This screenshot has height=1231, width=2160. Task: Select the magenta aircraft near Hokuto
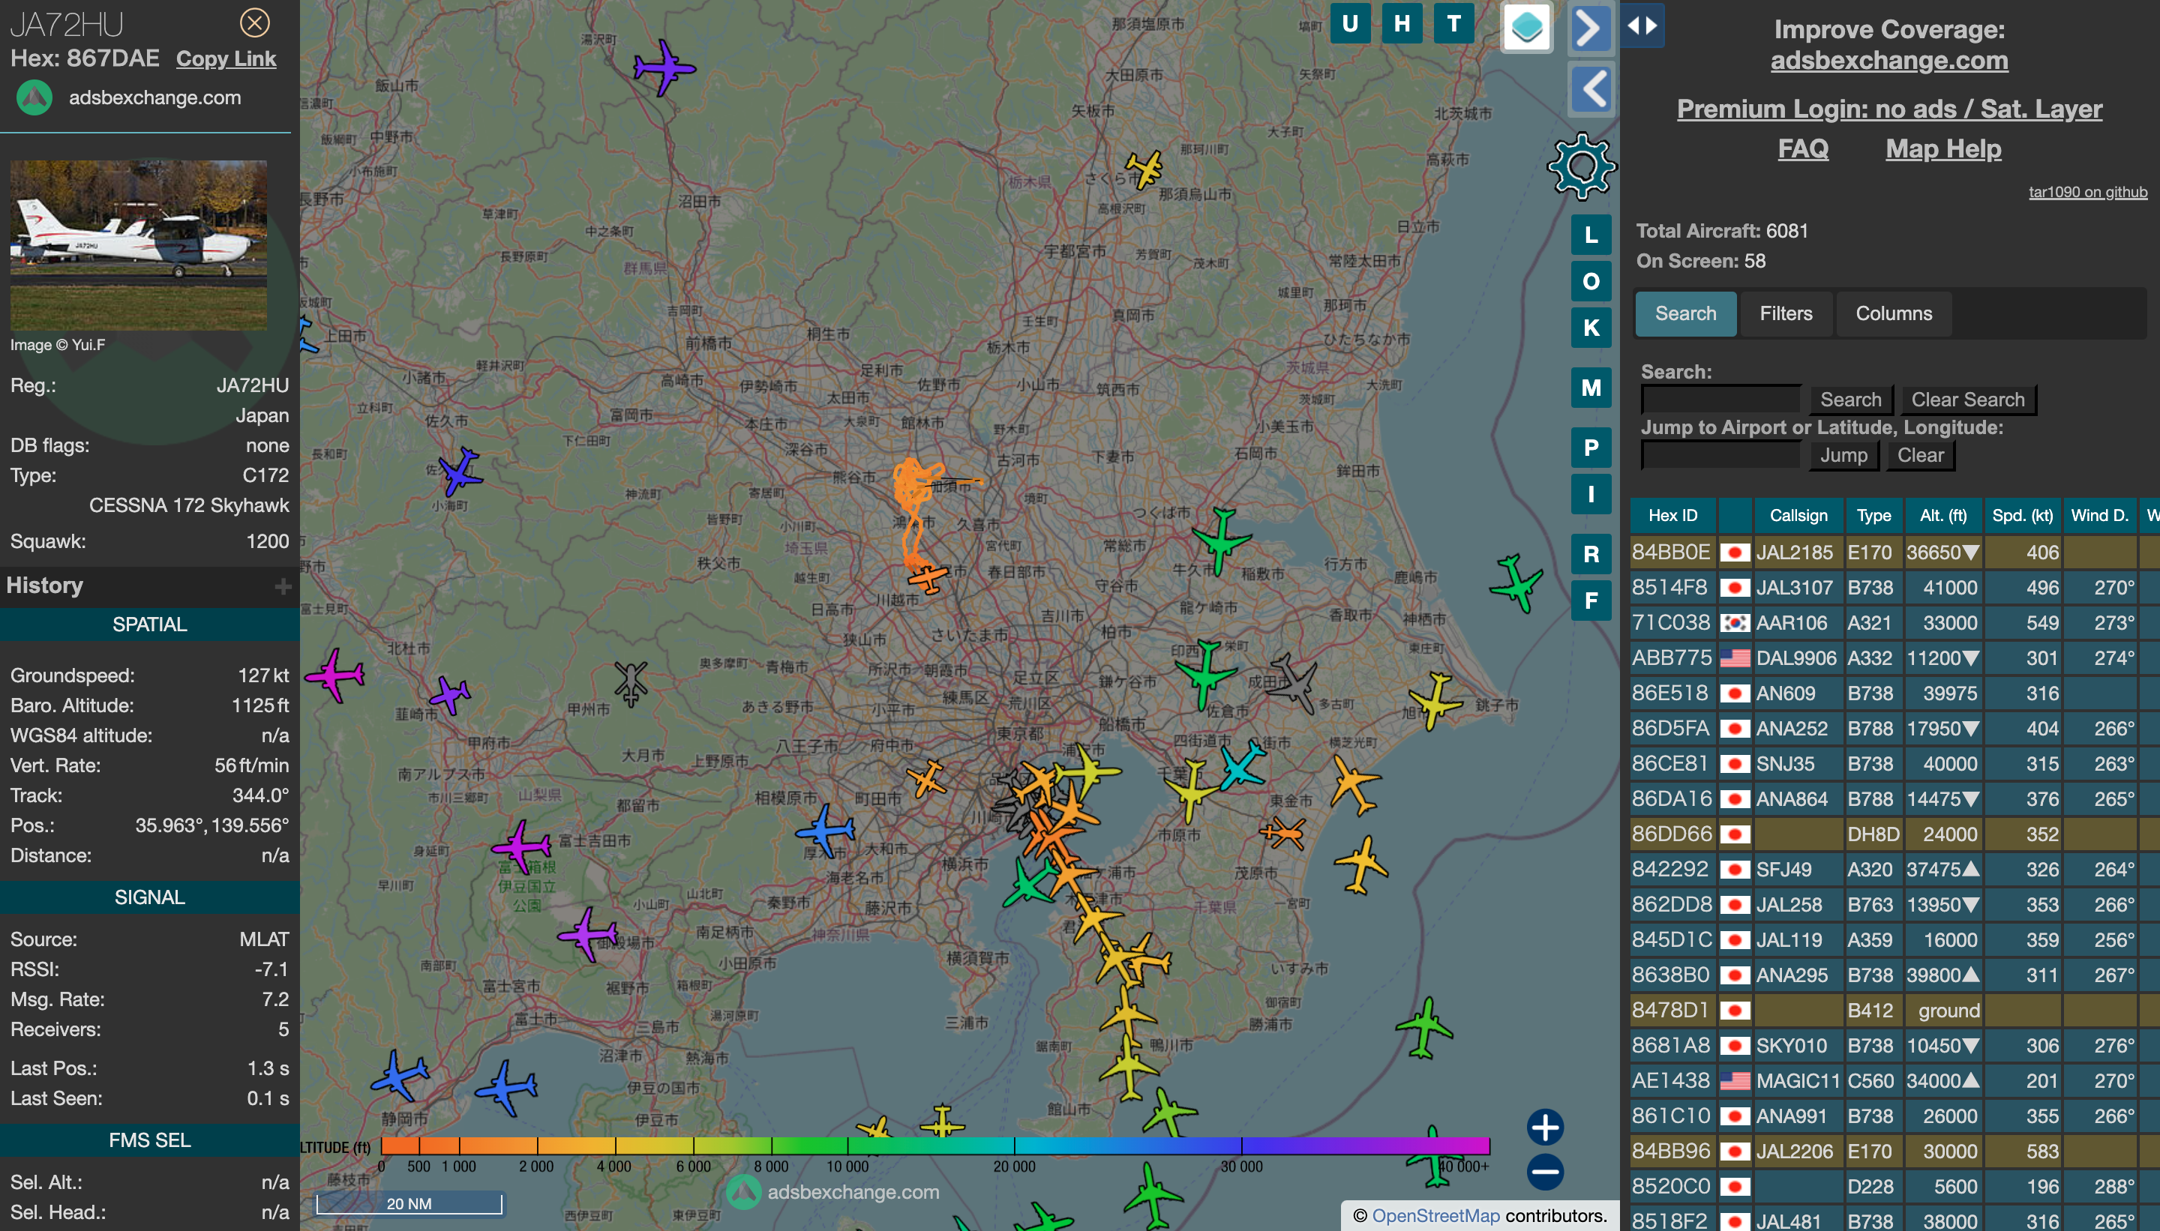[x=336, y=675]
